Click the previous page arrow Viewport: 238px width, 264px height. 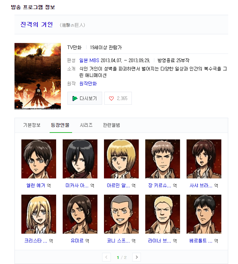107,257
